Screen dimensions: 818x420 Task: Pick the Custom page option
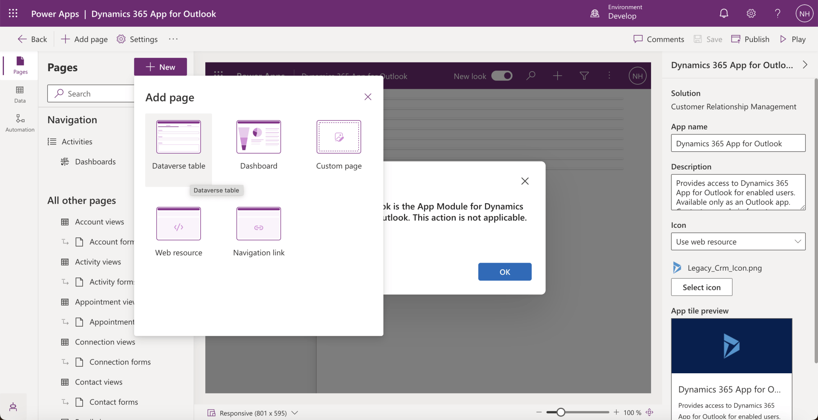(339, 137)
